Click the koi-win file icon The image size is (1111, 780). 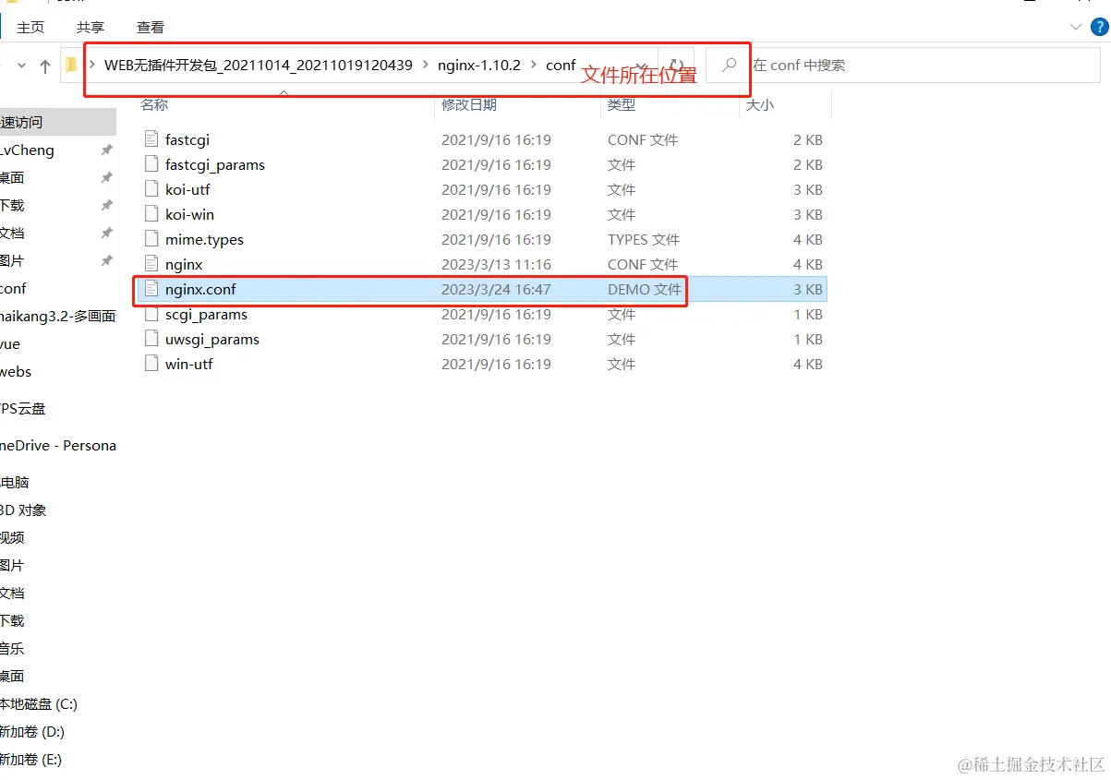152,214
